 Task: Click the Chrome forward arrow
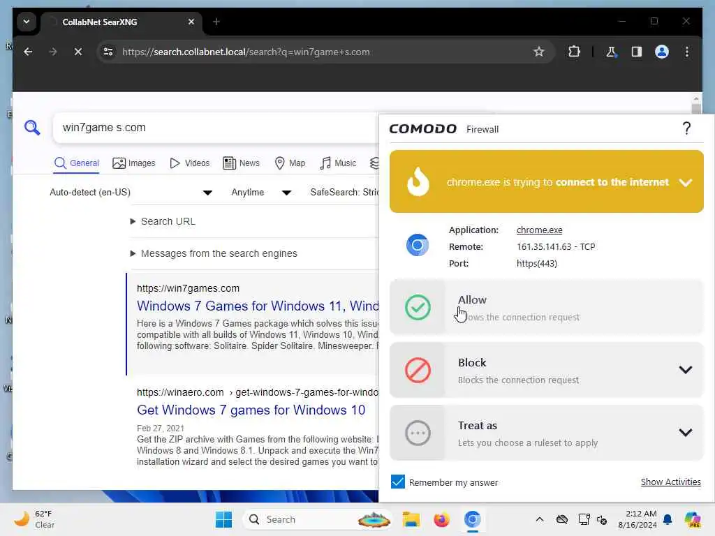pos(53,52)
